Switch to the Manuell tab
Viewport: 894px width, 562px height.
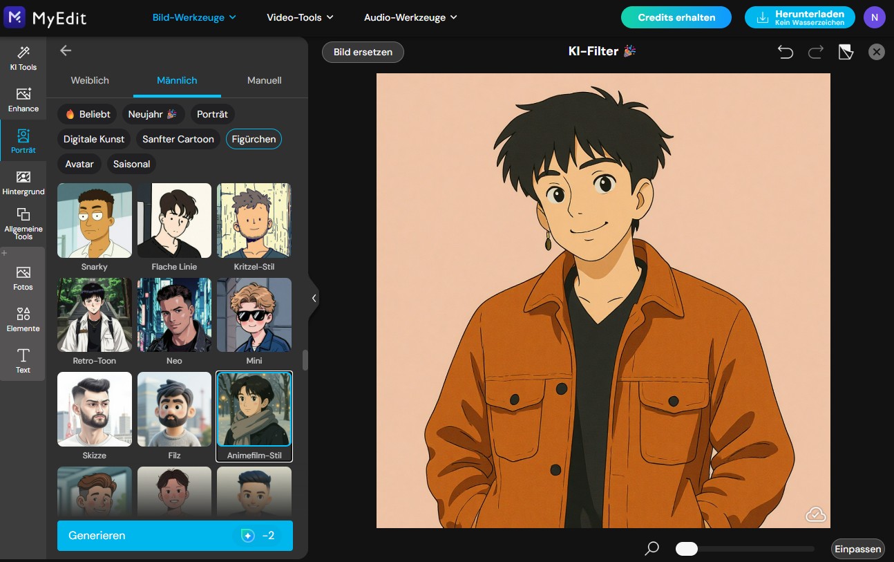point(264,80)
